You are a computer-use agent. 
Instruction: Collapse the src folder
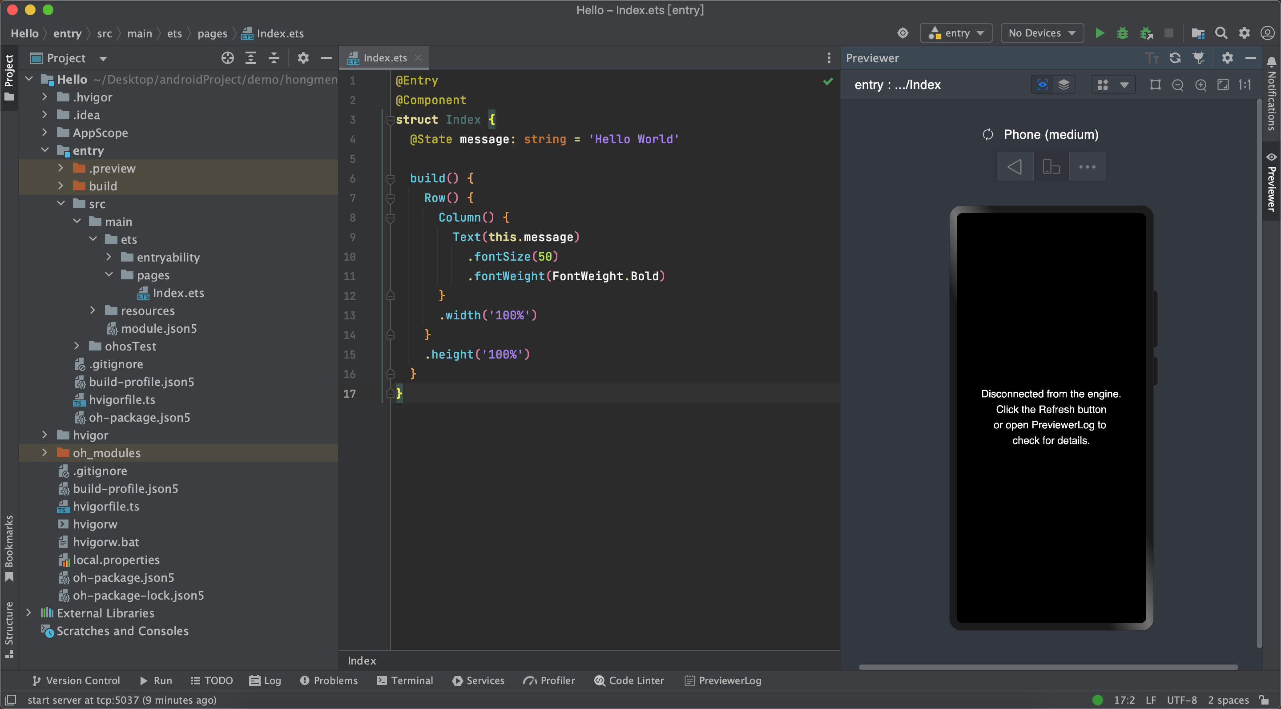click(x=60, y=203)
